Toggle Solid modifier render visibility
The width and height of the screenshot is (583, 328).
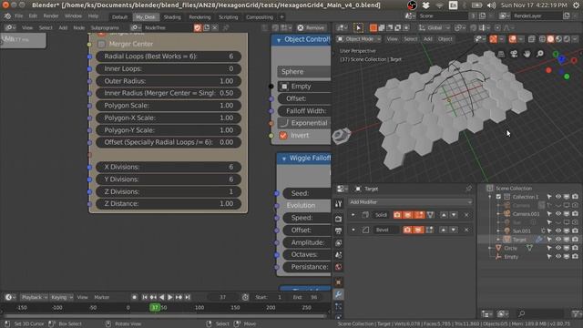click(x=397, y=215)
